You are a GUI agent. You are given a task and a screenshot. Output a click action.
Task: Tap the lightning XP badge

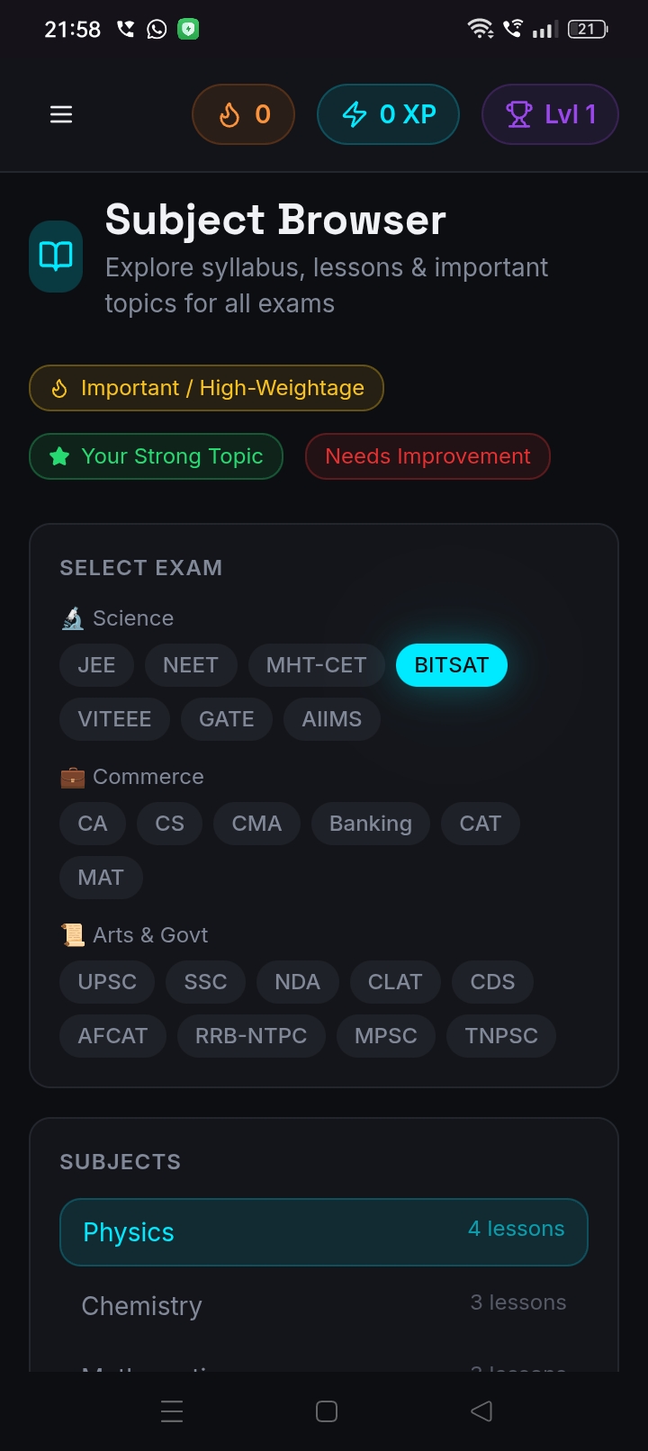click(388, 114)
